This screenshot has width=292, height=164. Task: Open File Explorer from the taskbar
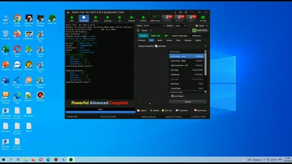pos(26,159)
